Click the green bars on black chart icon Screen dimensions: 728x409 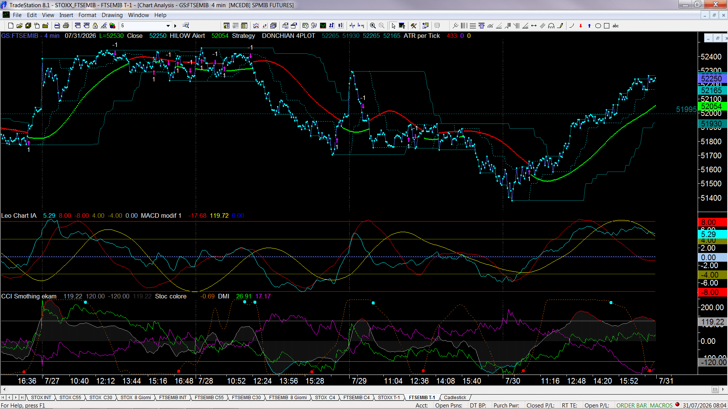click(323, 26)
